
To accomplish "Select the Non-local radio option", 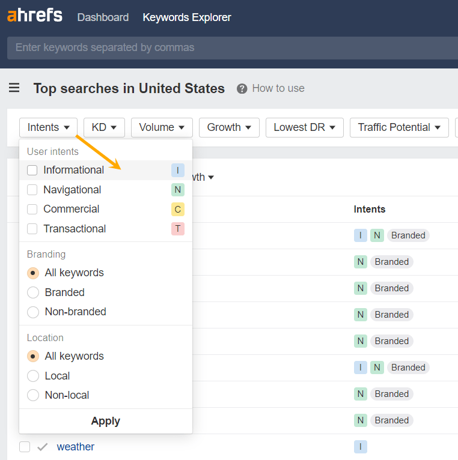I will pos(33,395).
